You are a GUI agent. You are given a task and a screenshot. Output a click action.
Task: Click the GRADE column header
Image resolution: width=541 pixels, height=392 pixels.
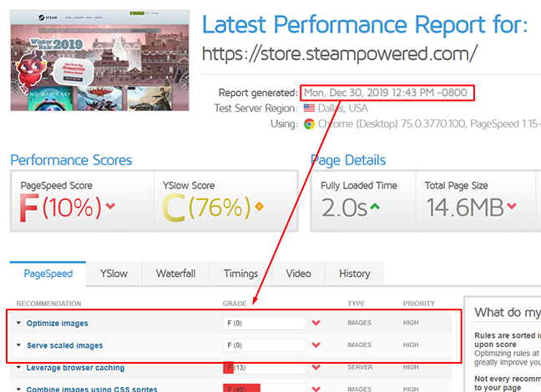pyautogui.click(x=235, y=304)
